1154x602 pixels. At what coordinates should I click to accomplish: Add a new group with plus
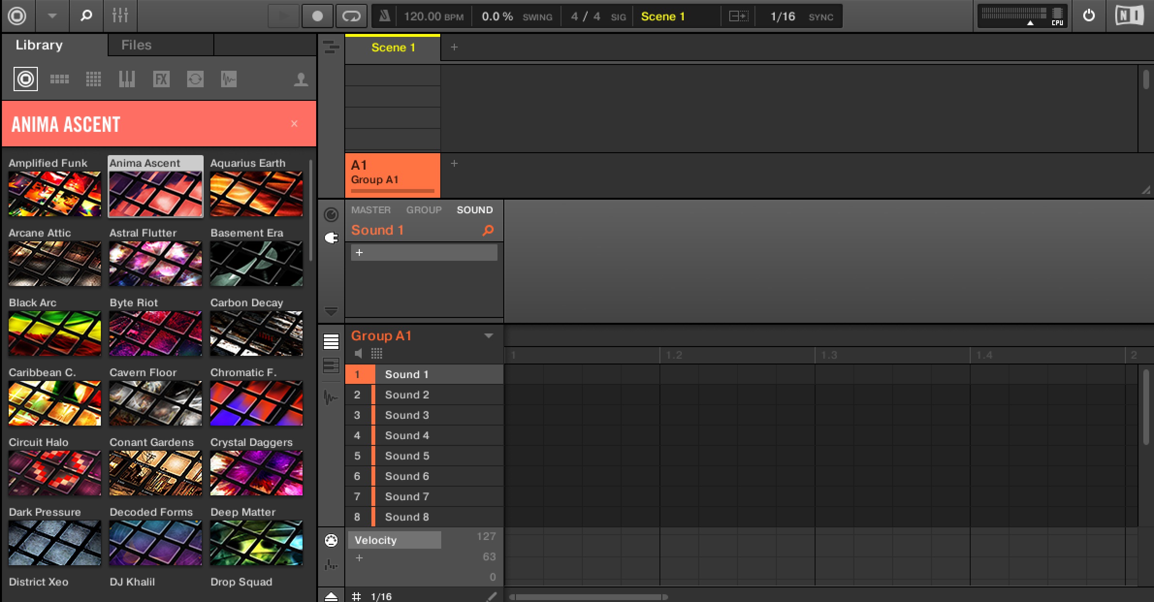454,163
